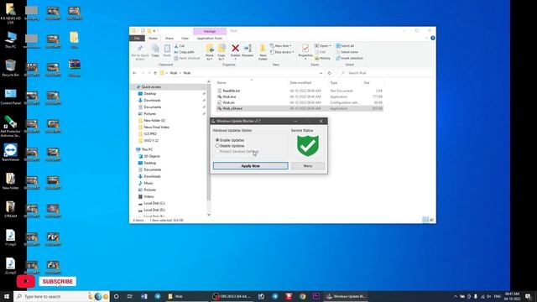Screen dimensions: 537x302
Task: Click Cut in the Clipboard group
Action: [x=180, y=46]
